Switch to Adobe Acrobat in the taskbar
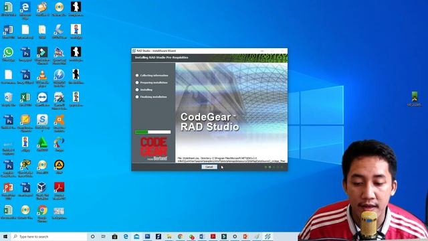428x241 pixels. (213, 236)
